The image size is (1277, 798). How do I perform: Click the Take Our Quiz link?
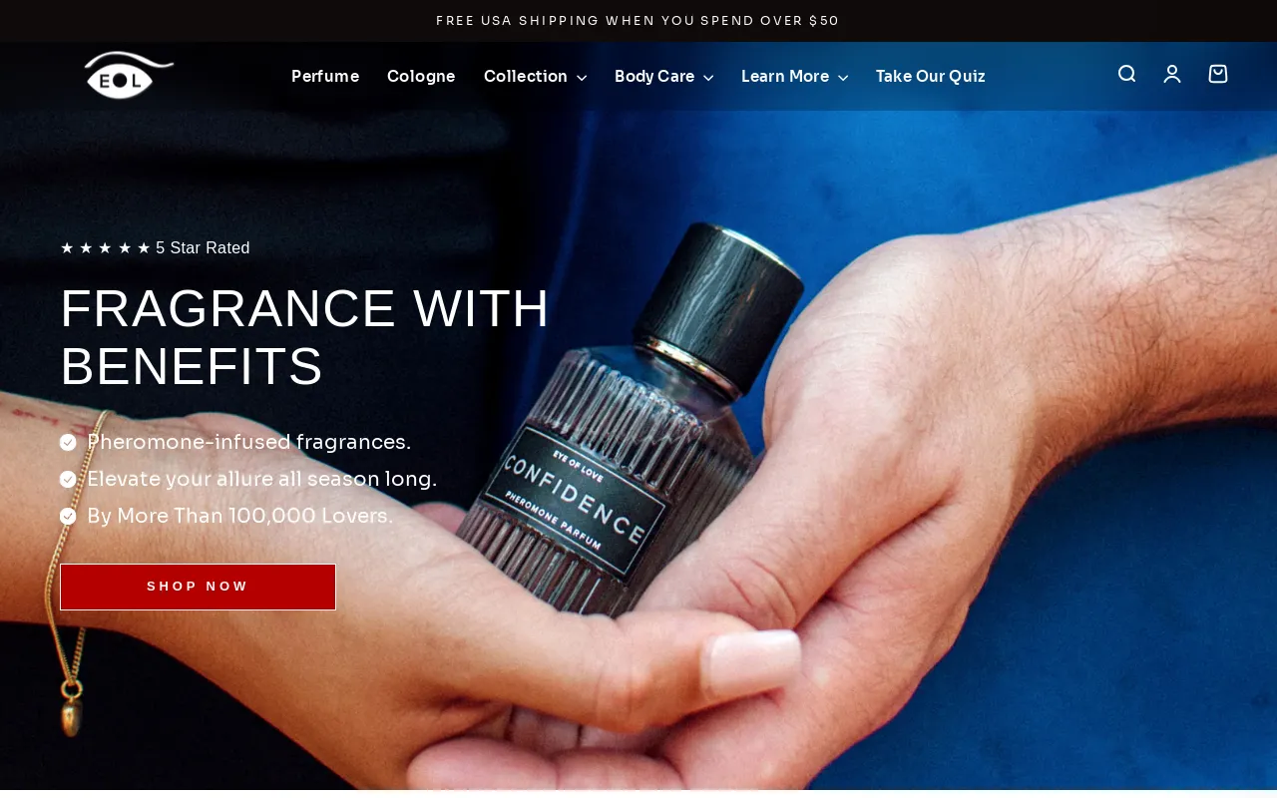click(x=931, y=77)
